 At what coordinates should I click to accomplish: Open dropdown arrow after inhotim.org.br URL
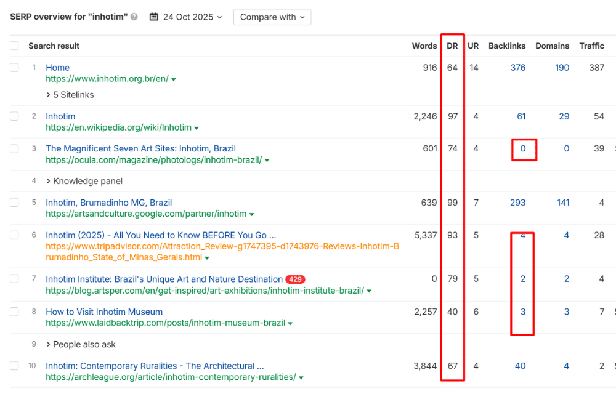174,79
